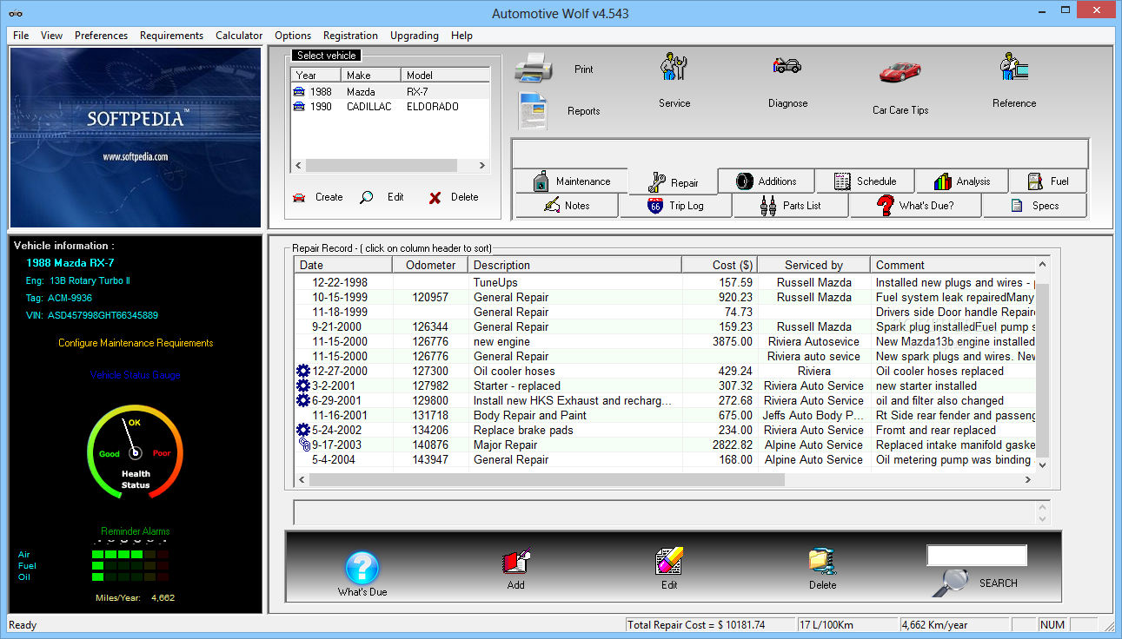Click the red X Delete vehicle icon
The height and width of the screenshot is (639, 1122).
435,198
